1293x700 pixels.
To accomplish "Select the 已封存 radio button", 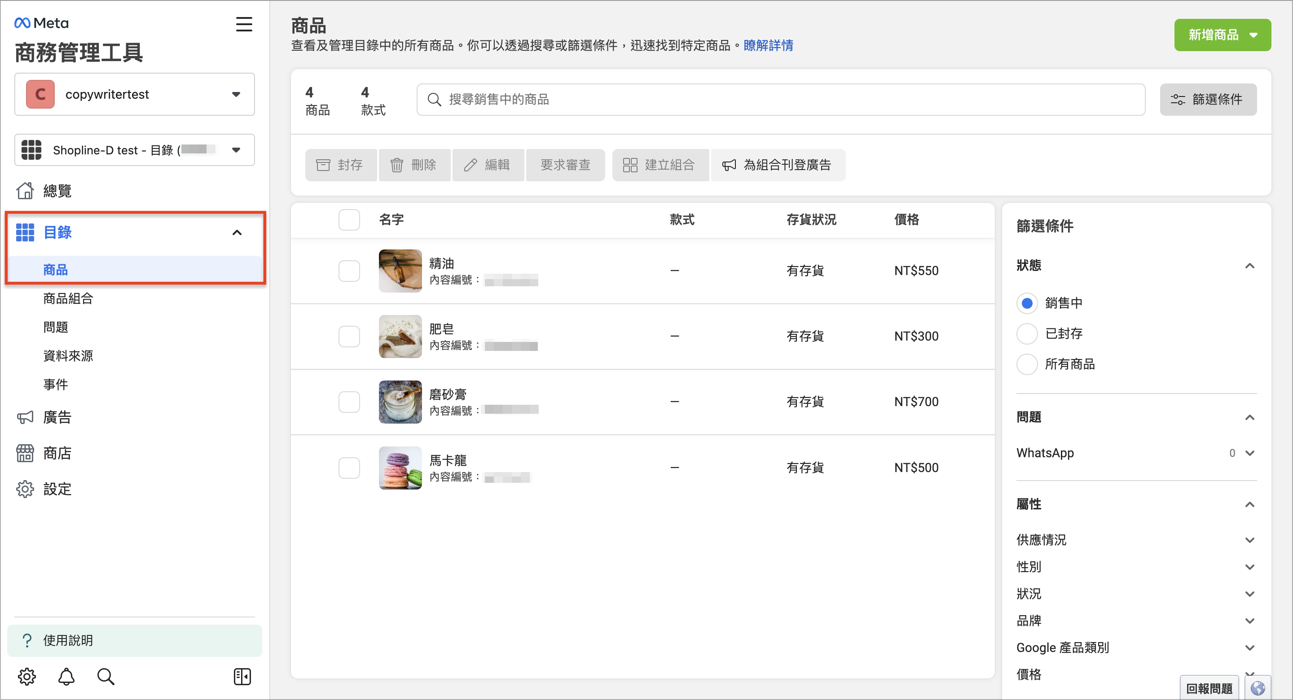I will pyautogui.click(x=1027, y=334).
